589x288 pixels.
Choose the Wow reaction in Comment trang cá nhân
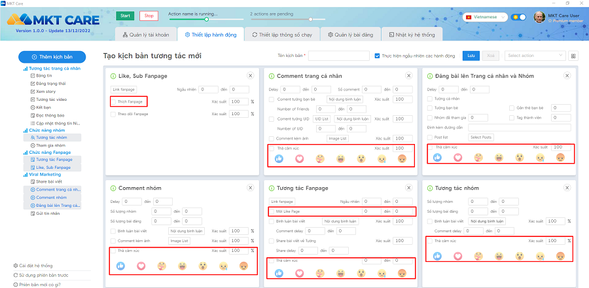[361, 158]
